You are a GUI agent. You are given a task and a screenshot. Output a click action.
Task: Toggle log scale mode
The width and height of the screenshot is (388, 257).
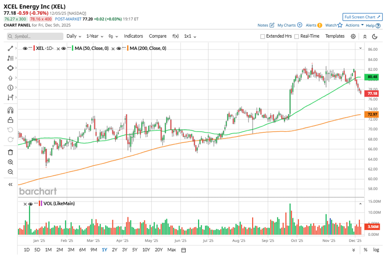pyautogui.click(x=376, y=250)
